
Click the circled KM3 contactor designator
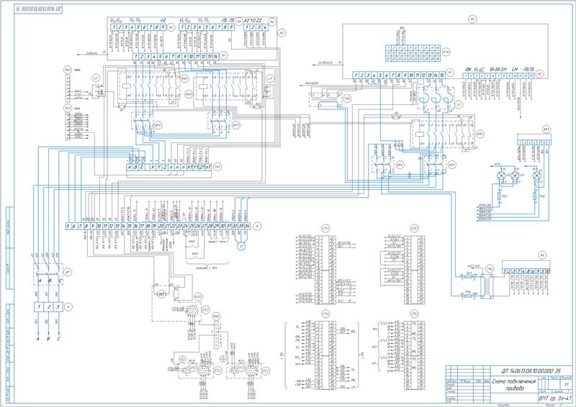[x=189, y=93]
